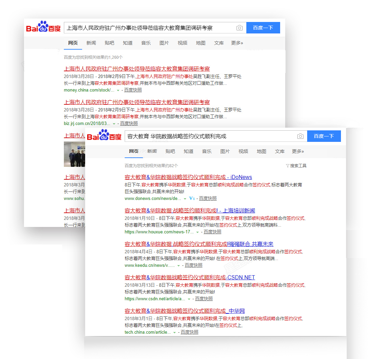Open the group photo thumbnail in back window
369x359 pixels.
point(74,154)
